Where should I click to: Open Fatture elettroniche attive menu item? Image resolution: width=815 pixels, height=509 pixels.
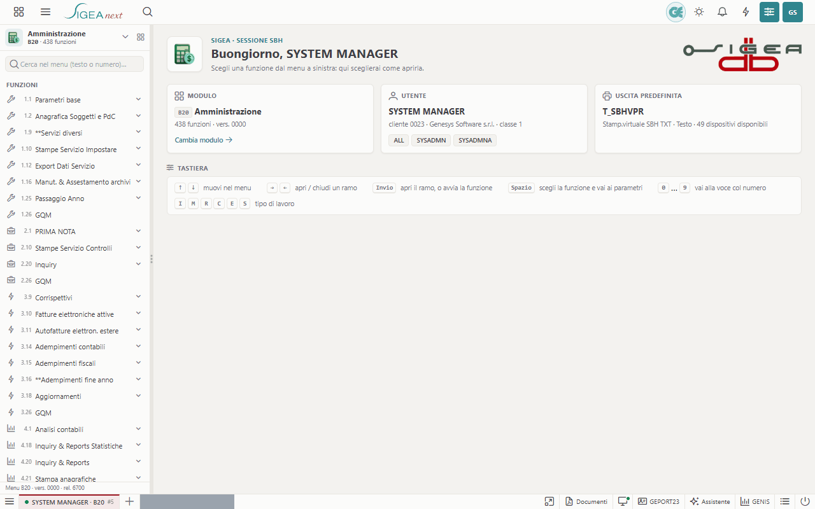tap(74, 314)
